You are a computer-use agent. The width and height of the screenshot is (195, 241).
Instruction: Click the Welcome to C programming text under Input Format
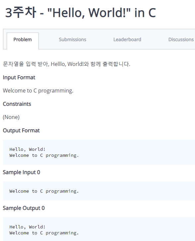tap(38, 91)
